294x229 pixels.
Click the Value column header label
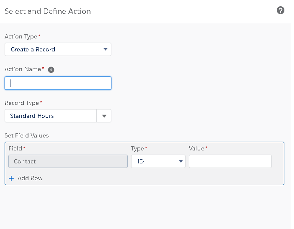(x=196, y=148)
